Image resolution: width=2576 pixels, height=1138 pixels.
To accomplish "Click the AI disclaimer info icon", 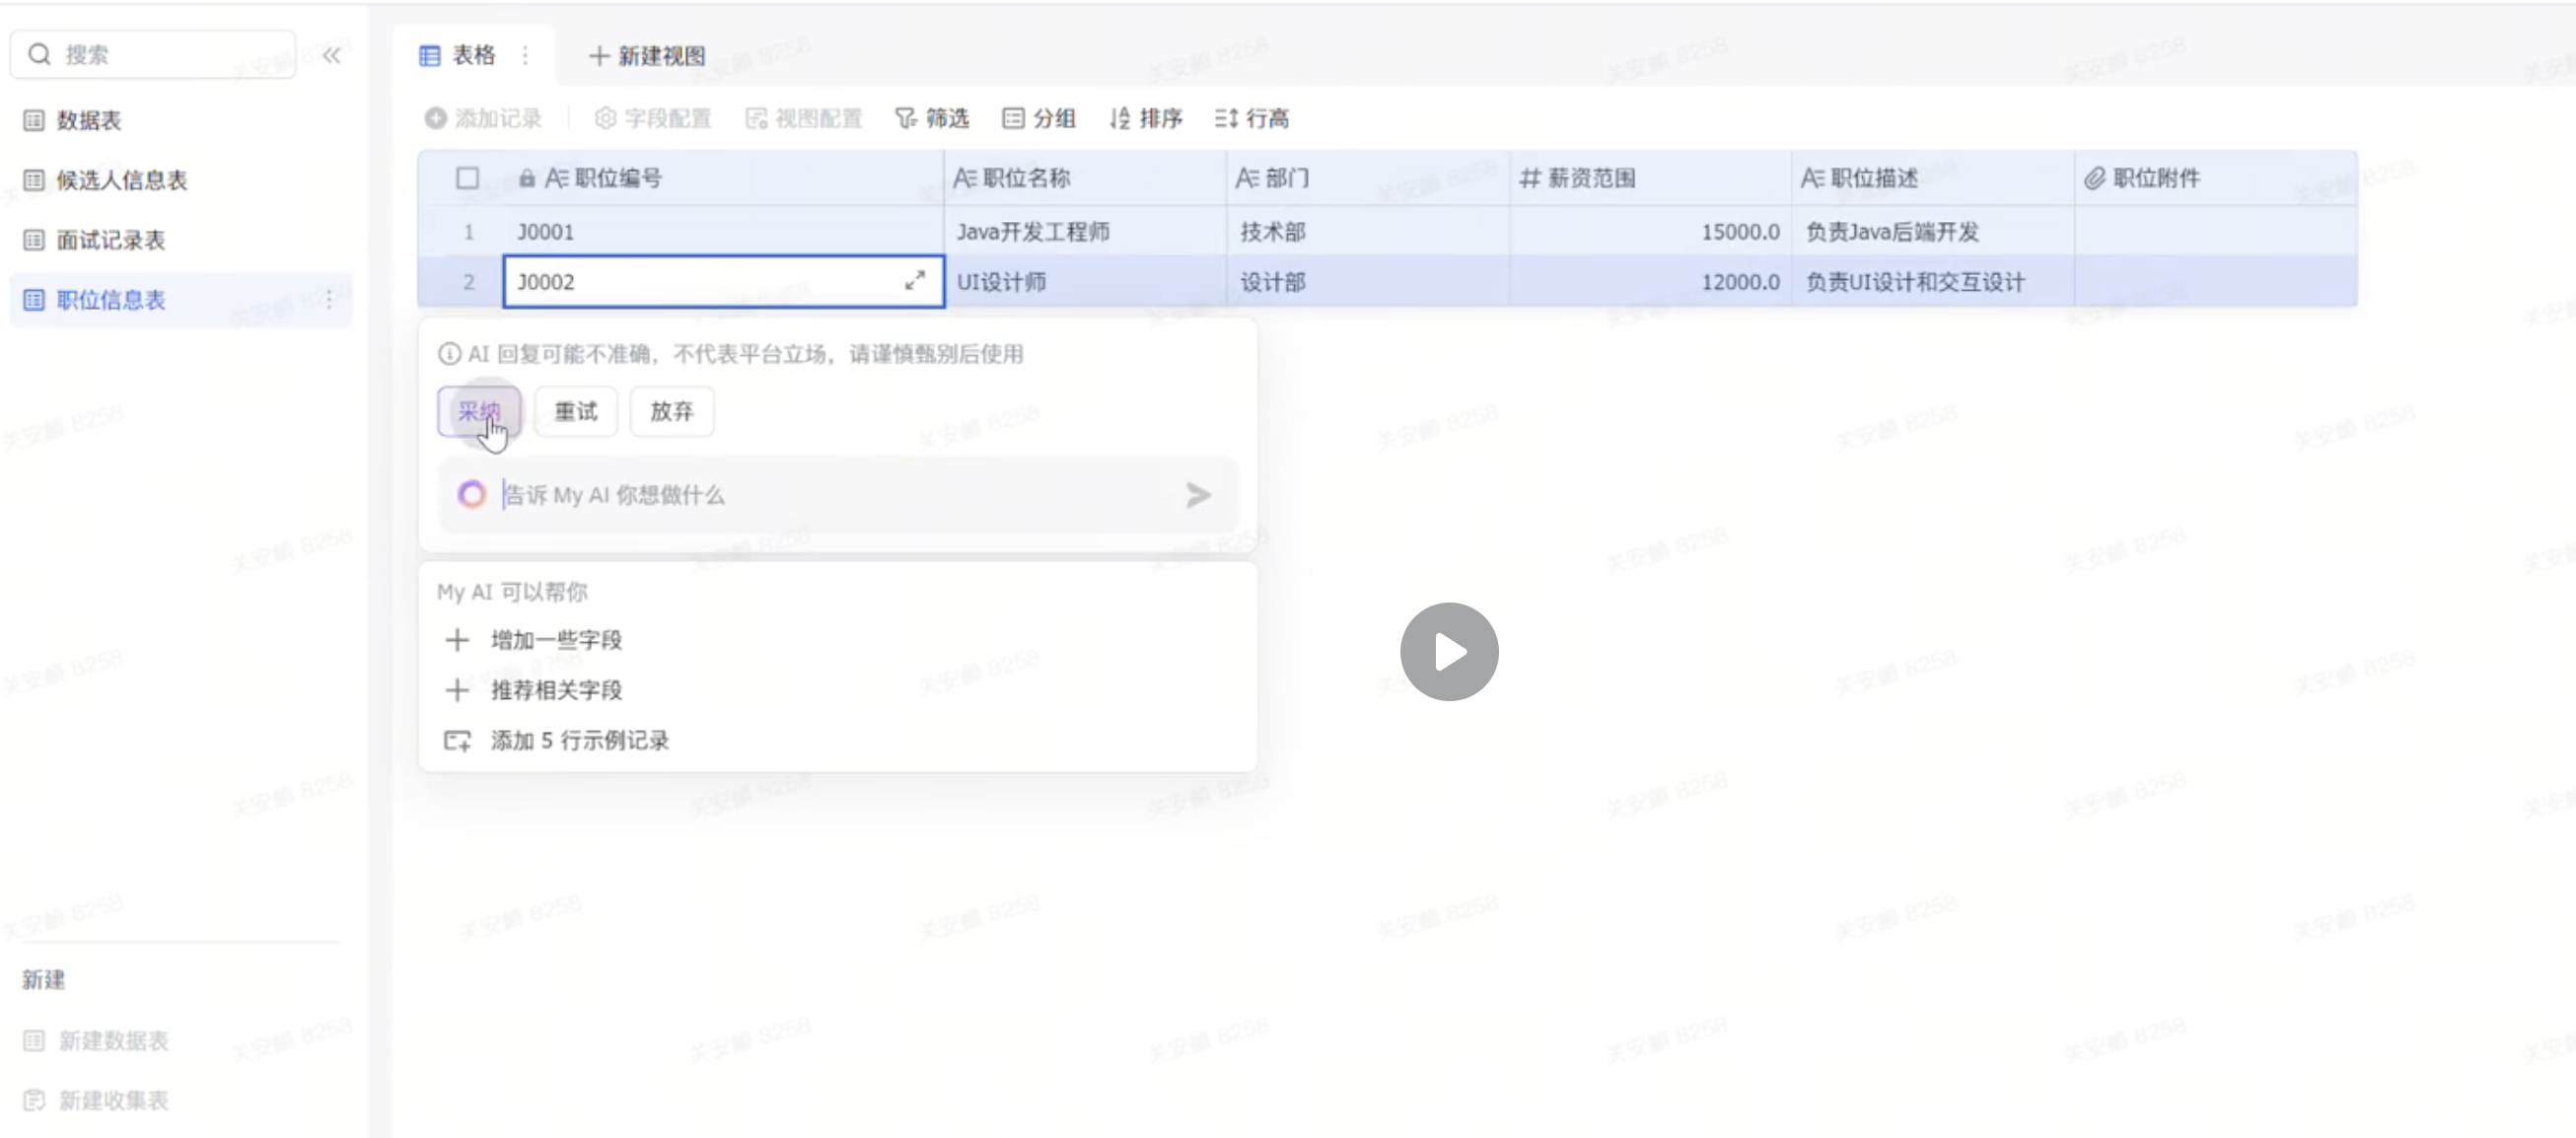I will 450,354.
